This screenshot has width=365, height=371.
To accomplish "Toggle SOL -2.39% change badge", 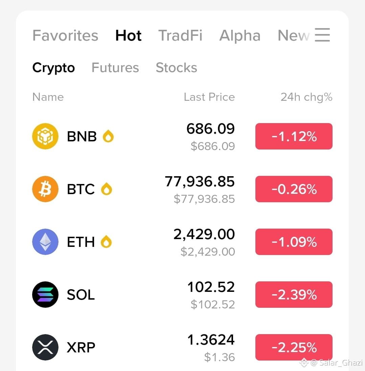I will click(x=294, y=295).
